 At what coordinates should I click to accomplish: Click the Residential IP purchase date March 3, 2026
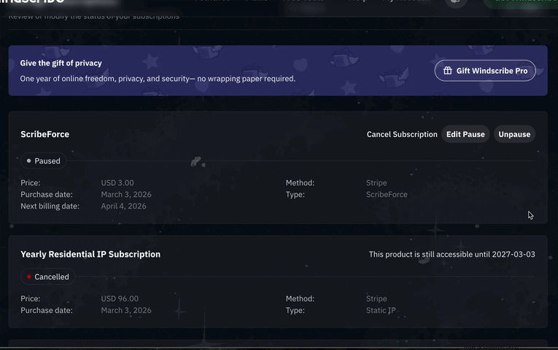coord(126,311)
